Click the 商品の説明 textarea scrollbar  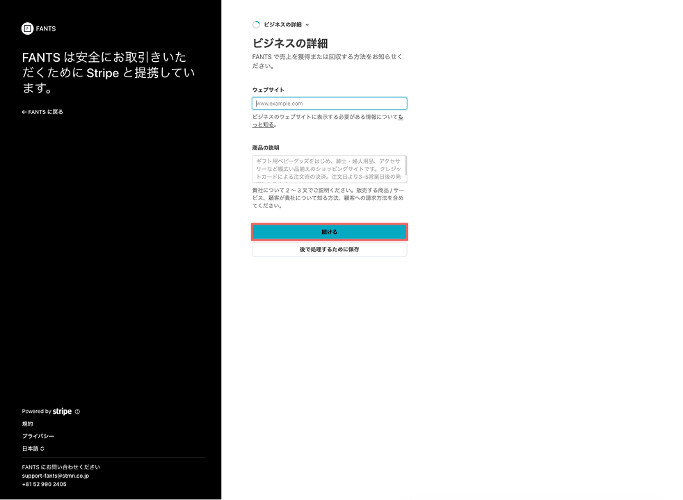coord(406,166)
